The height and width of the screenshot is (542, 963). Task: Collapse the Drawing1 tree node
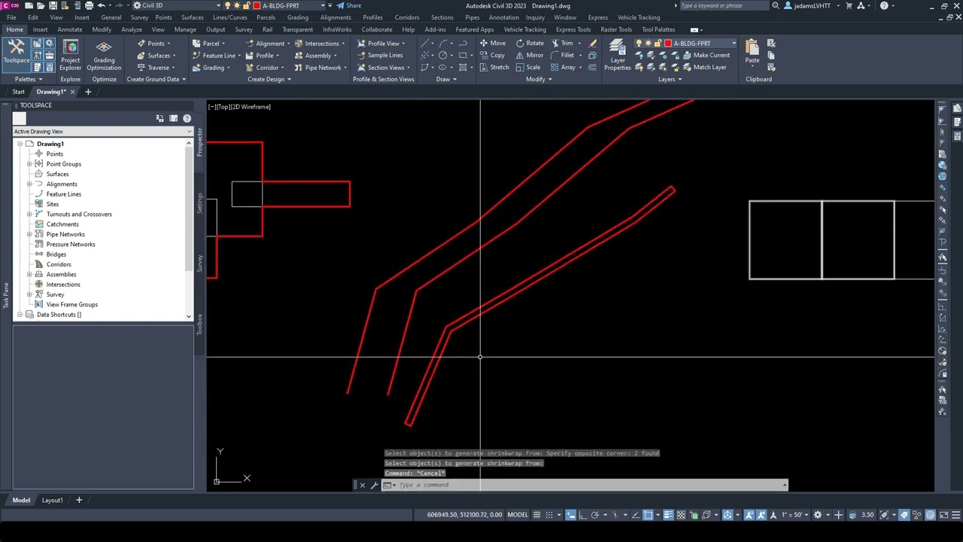[20, 144]
